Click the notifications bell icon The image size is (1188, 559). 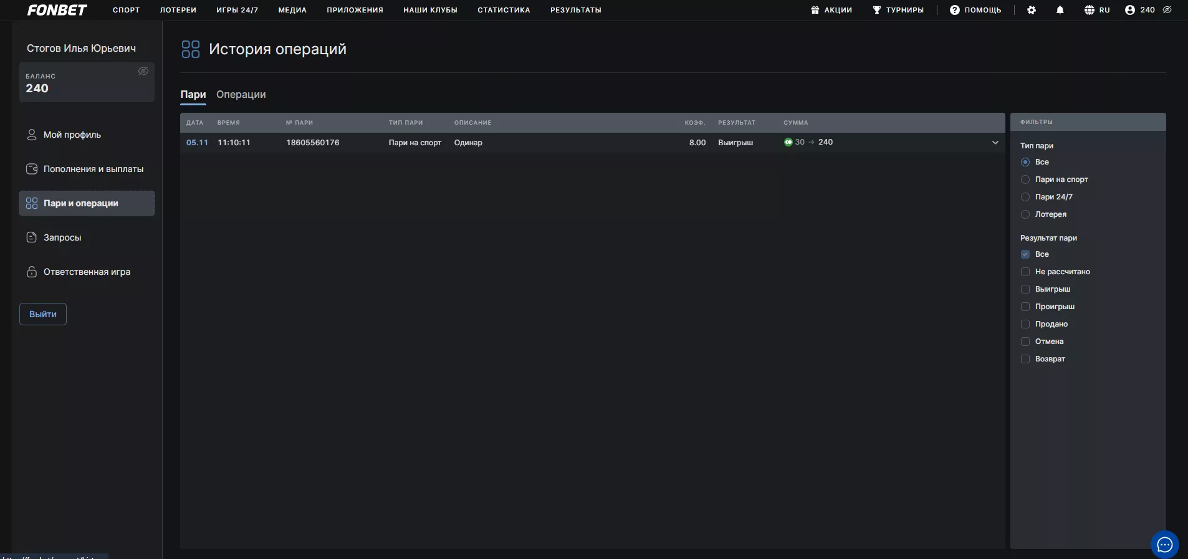(x=1060, y=10)
